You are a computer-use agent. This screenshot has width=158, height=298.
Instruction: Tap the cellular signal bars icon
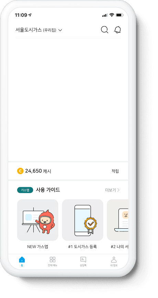pos(105,15)
